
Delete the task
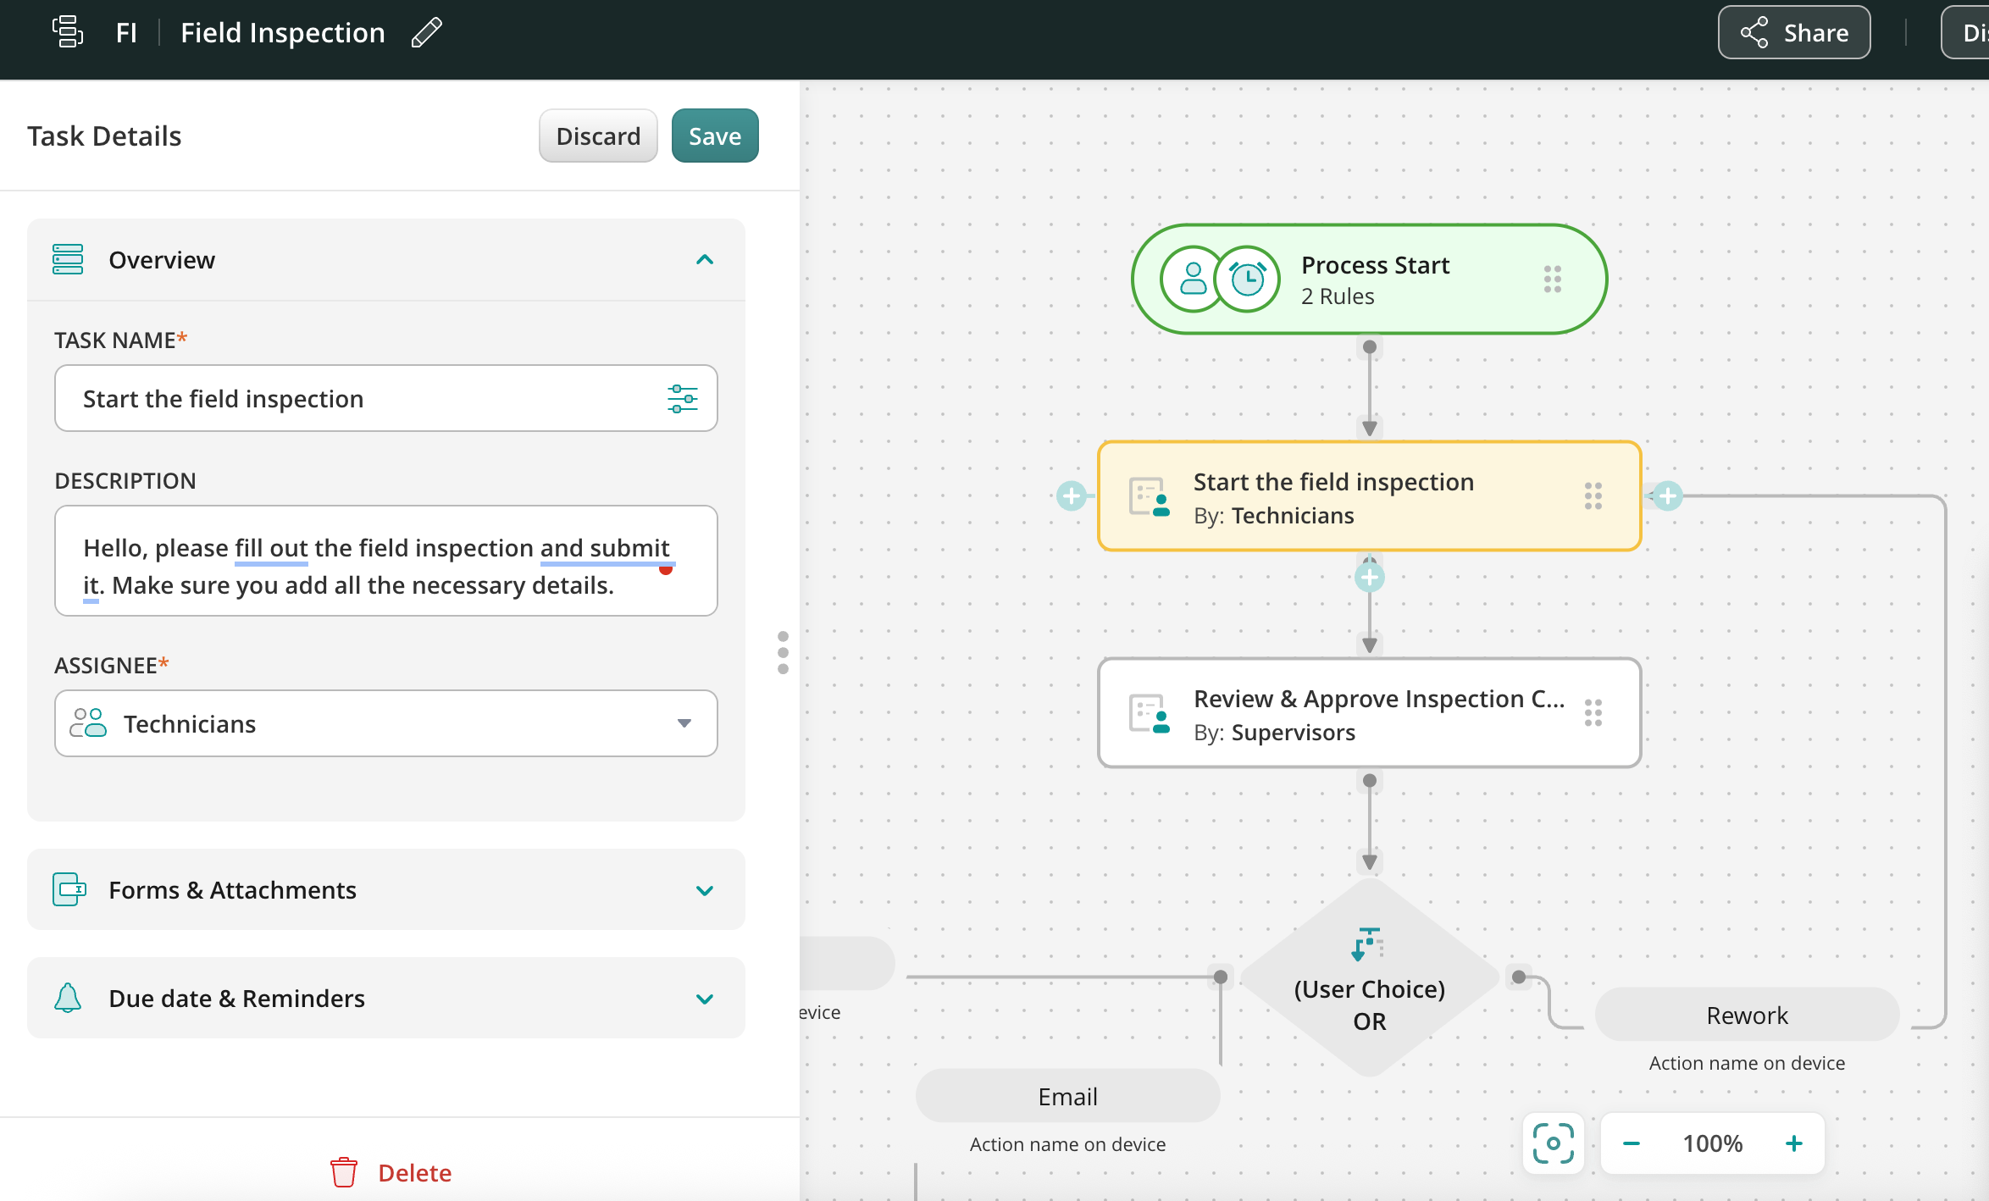391,1172
